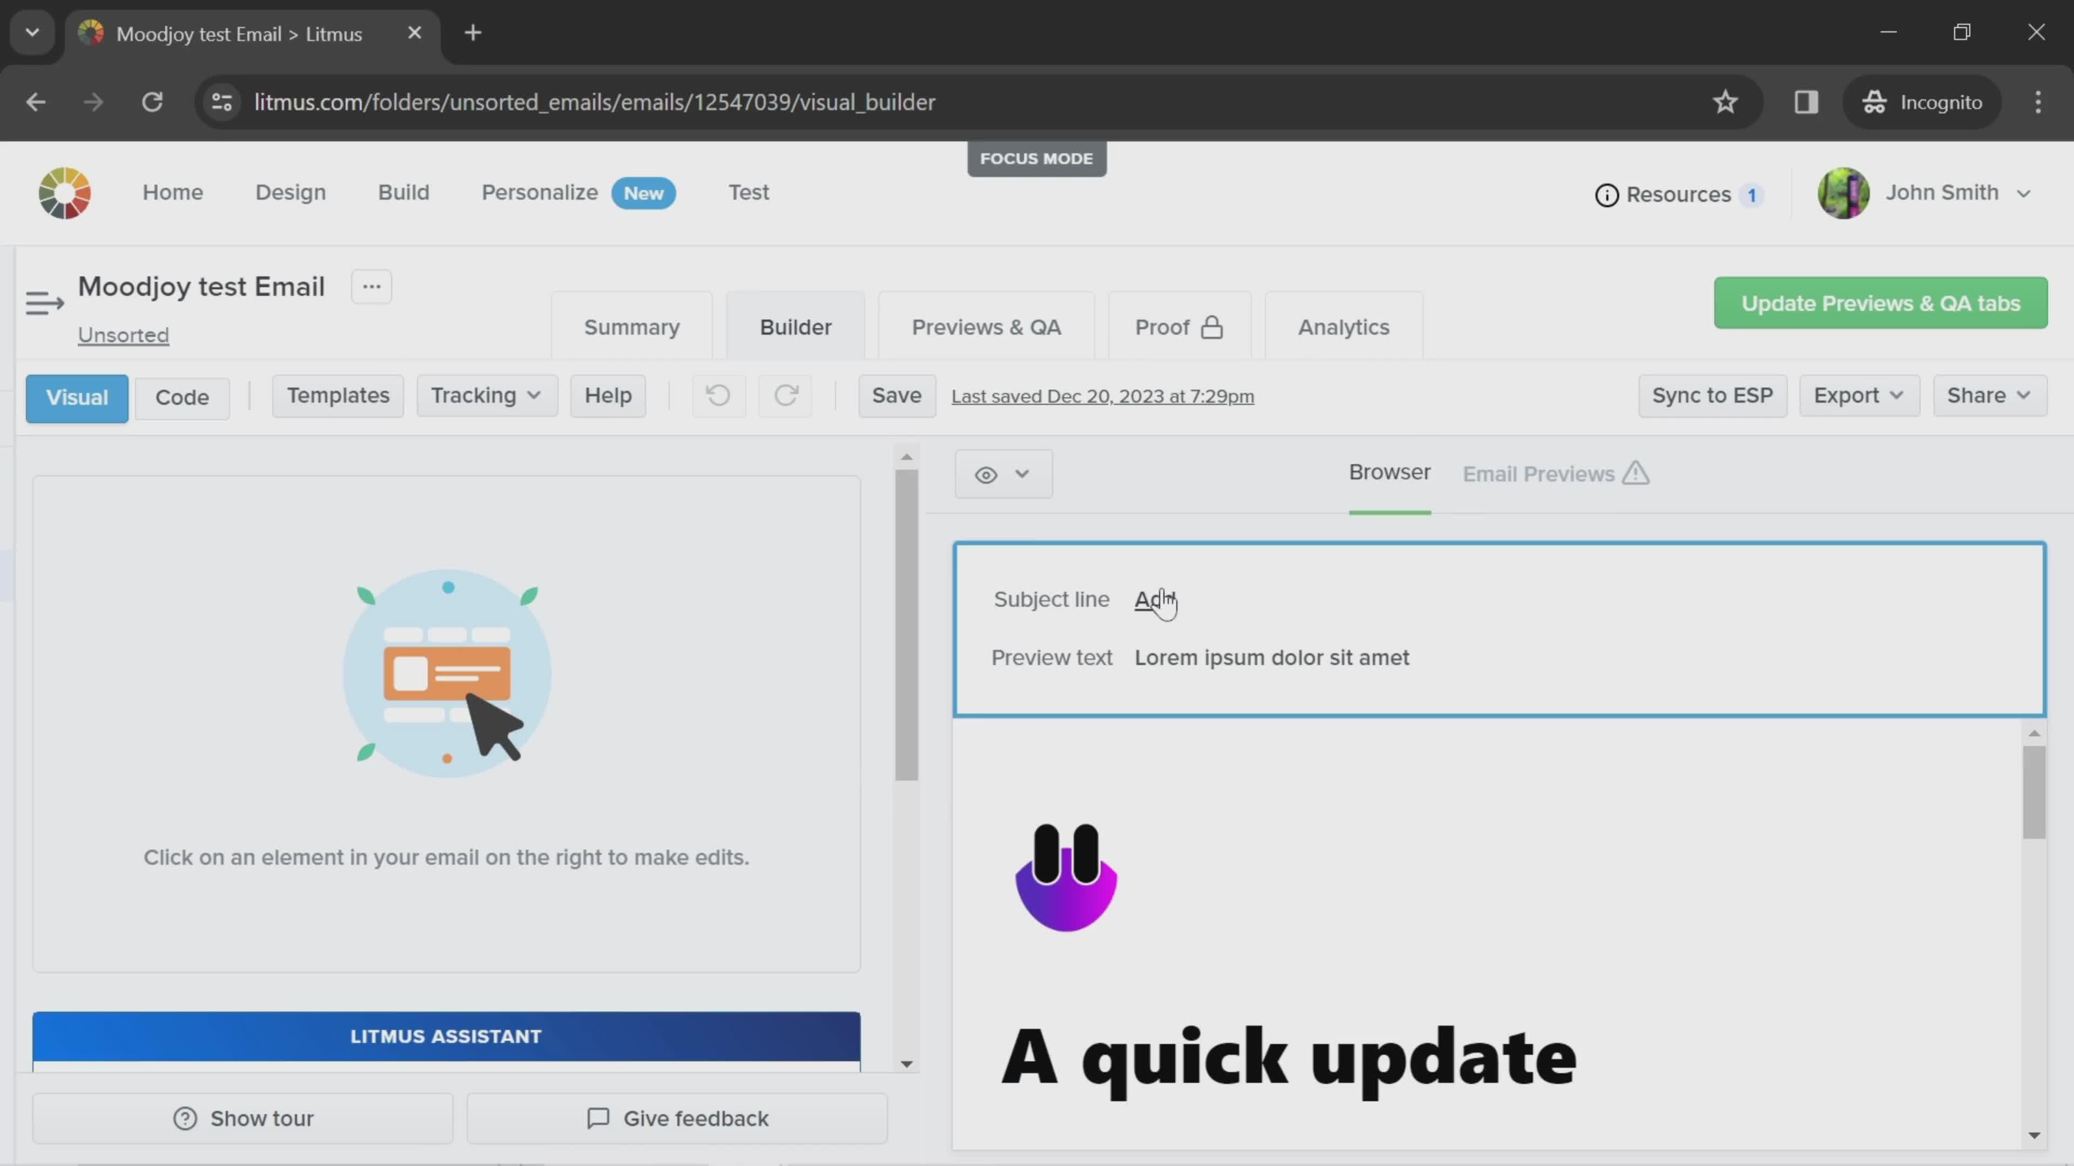Toggle Focus Mode button

[x=1037, y=158]
